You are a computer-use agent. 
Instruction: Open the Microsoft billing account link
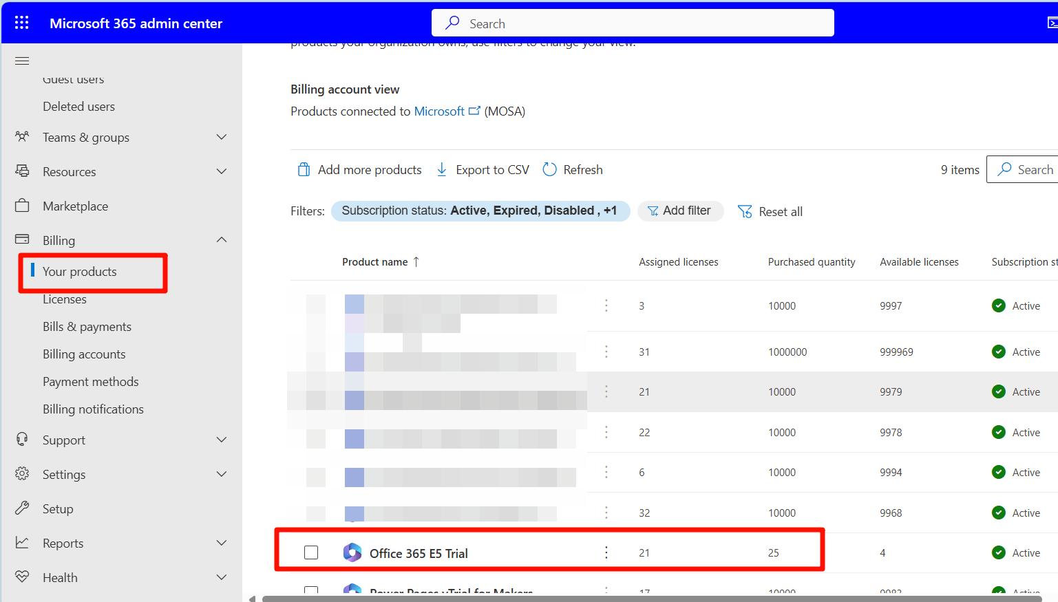pyautogui.click(x=439, y=111)
